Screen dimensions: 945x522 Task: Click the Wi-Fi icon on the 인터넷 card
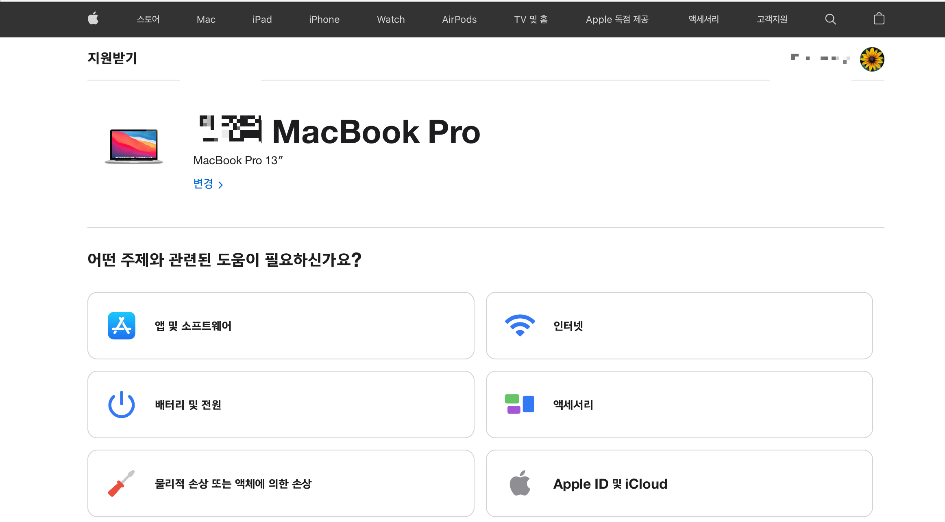[x=519, y=325]
